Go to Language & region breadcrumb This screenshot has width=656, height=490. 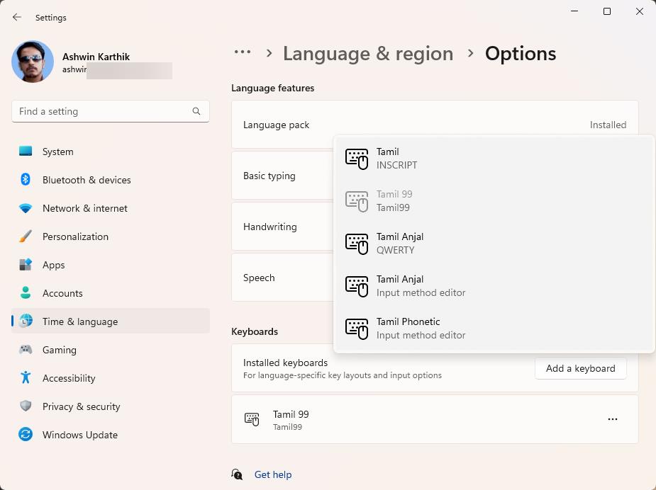pyautogui.click(x=368, y=54)
